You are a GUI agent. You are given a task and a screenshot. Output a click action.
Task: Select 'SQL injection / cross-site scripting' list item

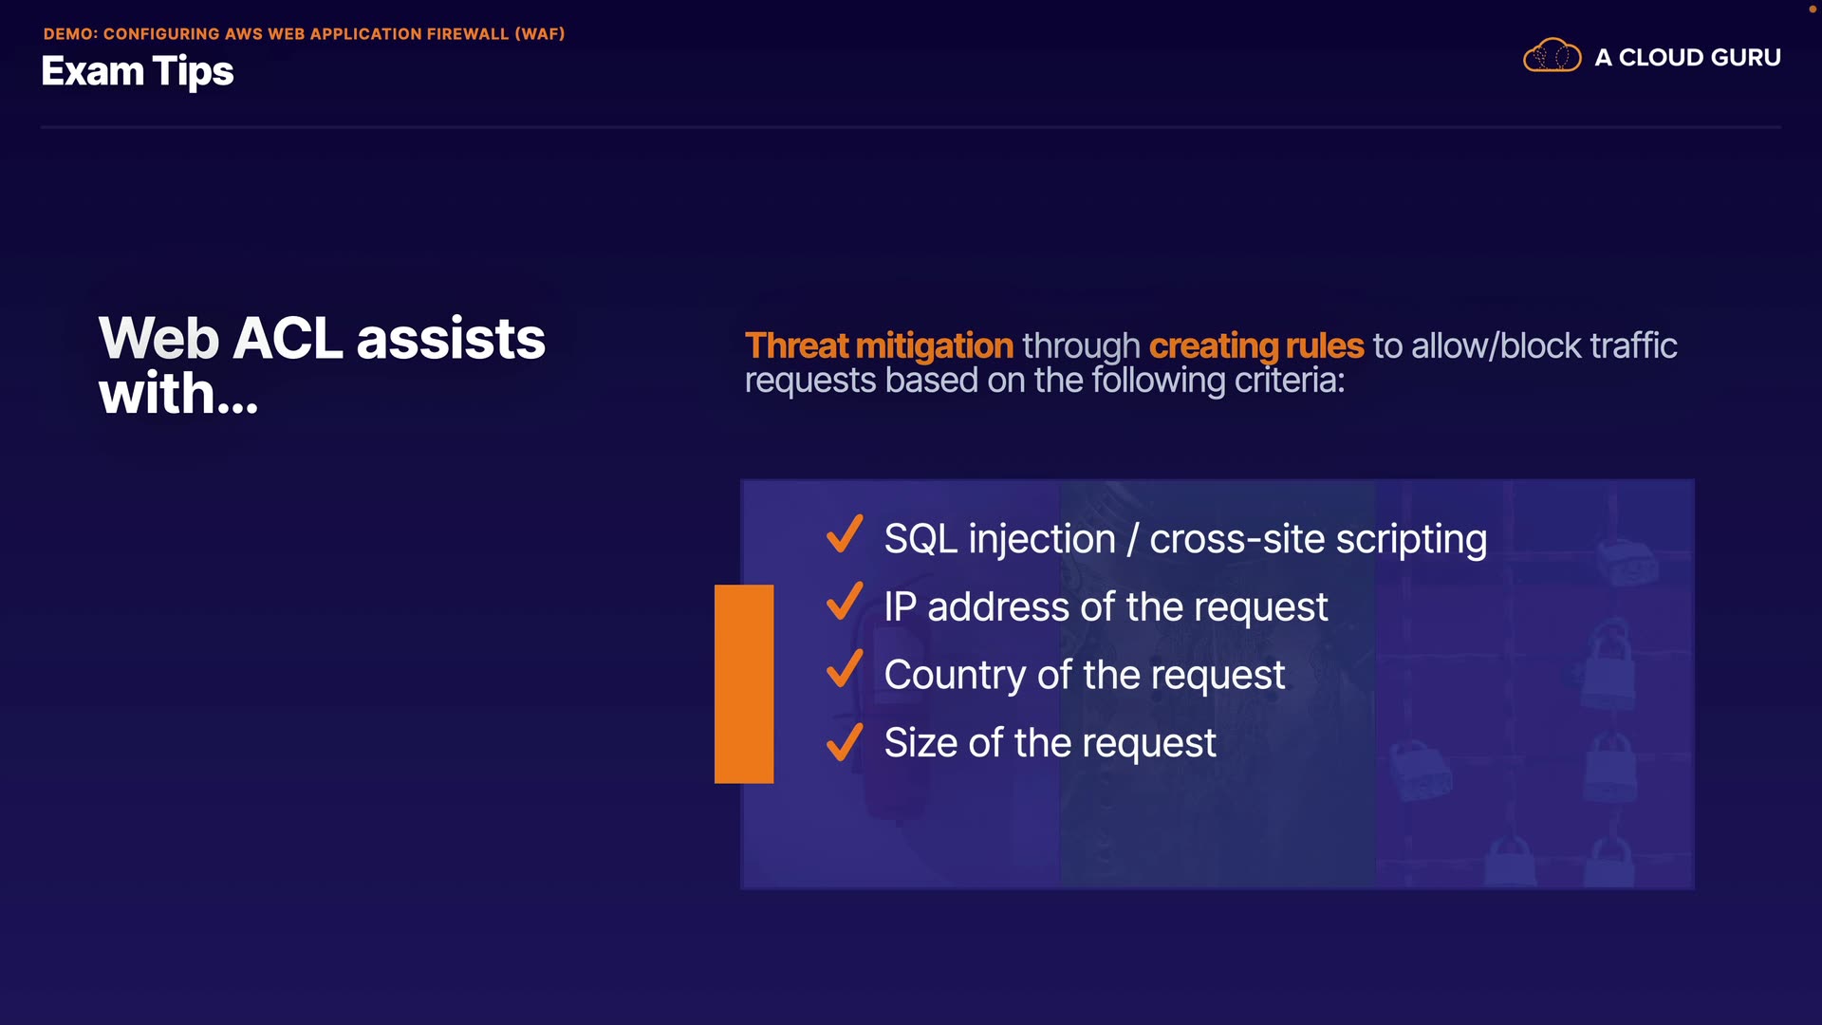tap(1184, 539)
